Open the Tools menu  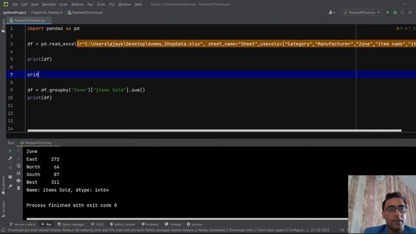coord(101,5)
